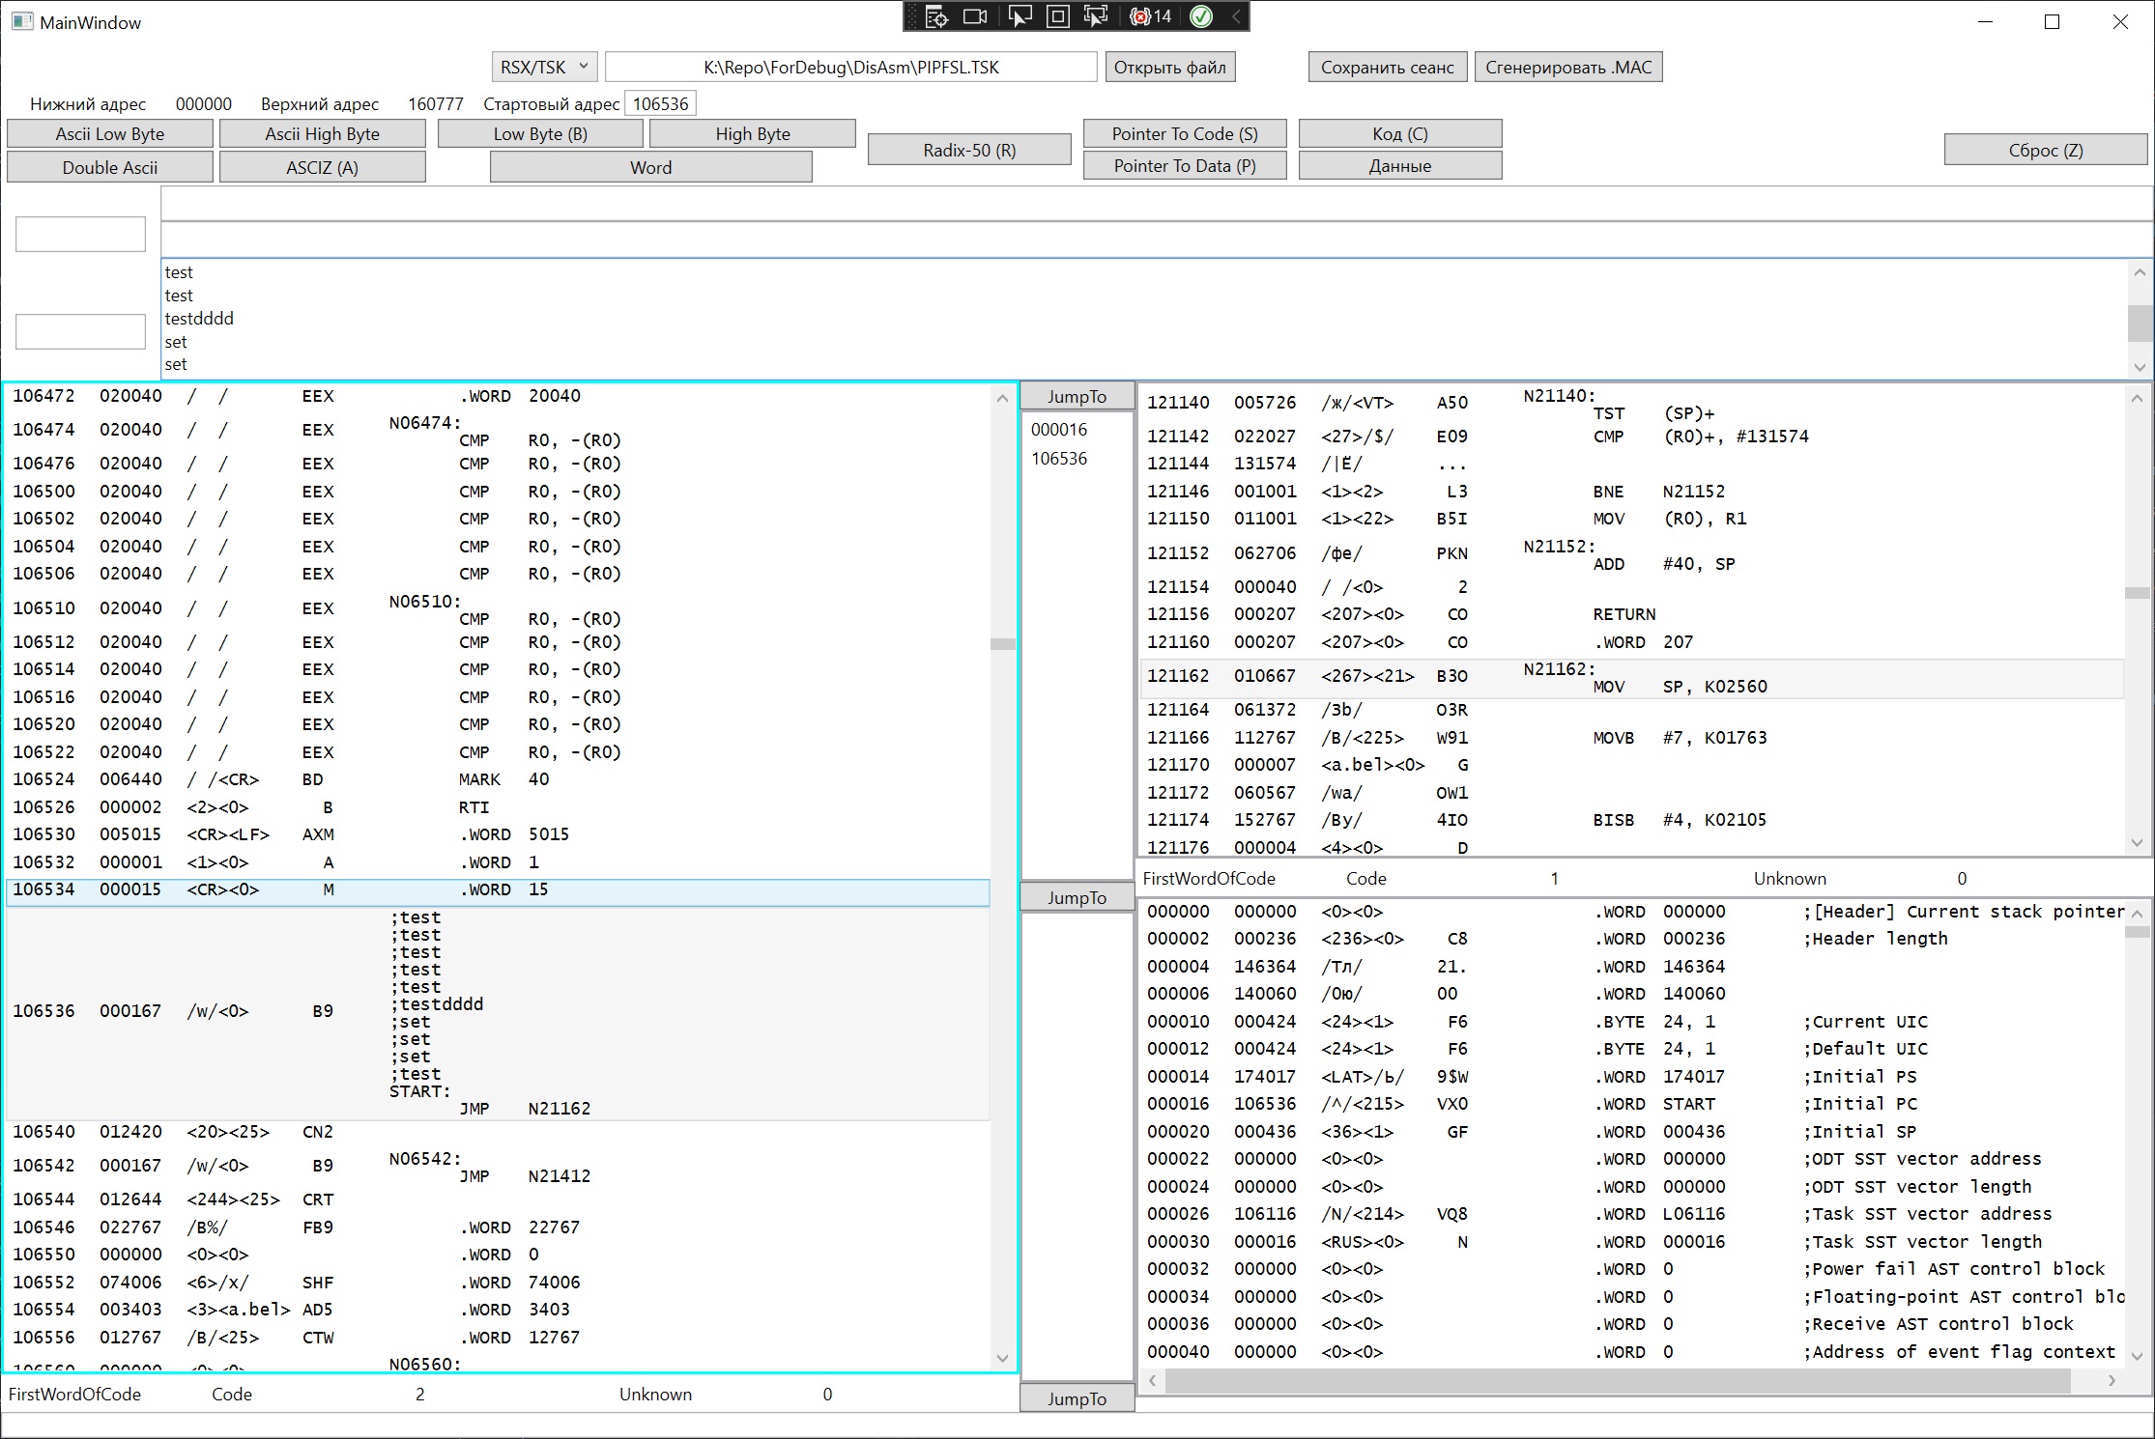Viewport: 2155px width, 1439px height.
Task: Collapse the debug toolbar with the chevron
Action: (1235, 16)
